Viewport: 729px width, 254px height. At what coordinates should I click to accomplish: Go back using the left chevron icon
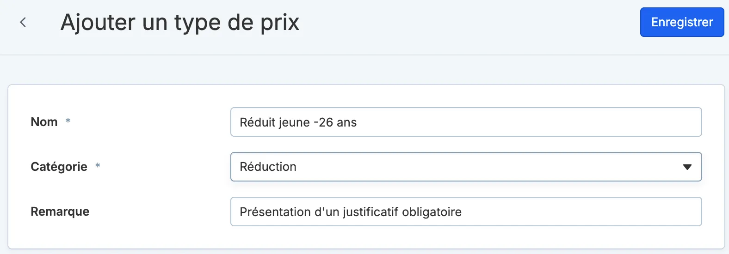23,22
